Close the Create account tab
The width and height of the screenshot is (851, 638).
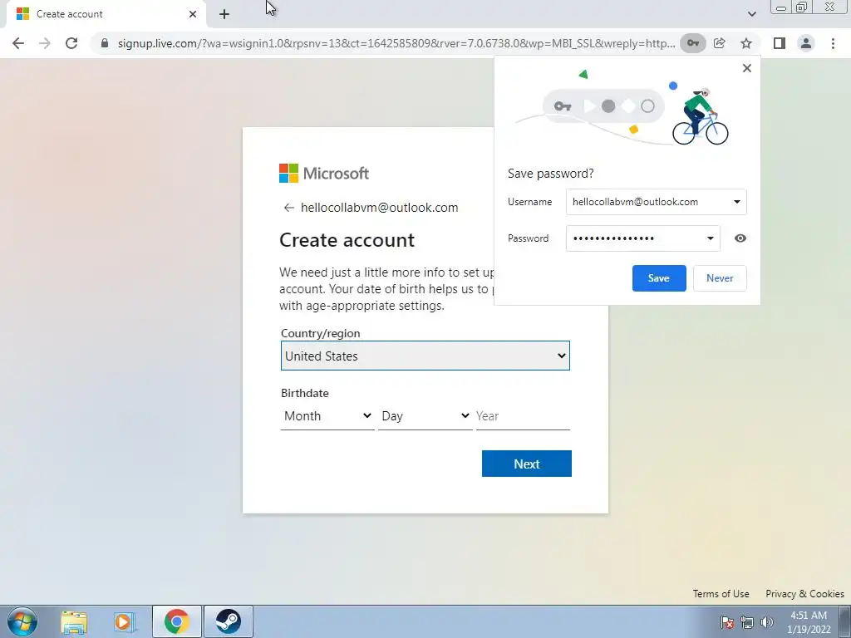point(193,14)
